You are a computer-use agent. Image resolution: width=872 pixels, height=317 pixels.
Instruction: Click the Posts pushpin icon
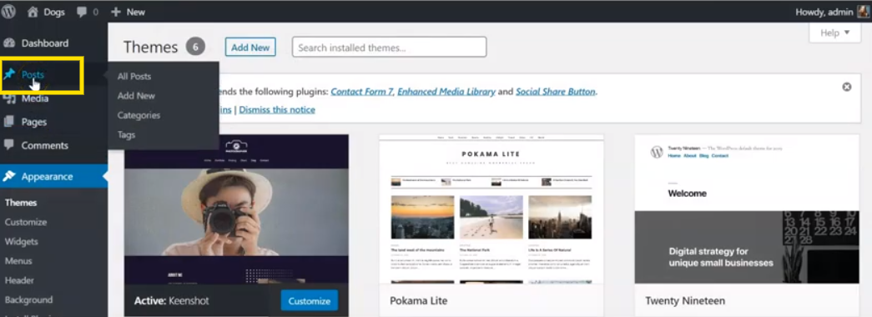click(9, 74)
